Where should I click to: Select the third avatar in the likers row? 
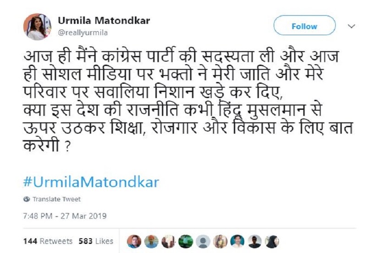[x=168, y=242]
